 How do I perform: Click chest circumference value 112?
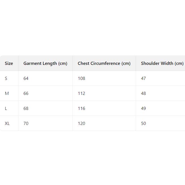(81, 93)
